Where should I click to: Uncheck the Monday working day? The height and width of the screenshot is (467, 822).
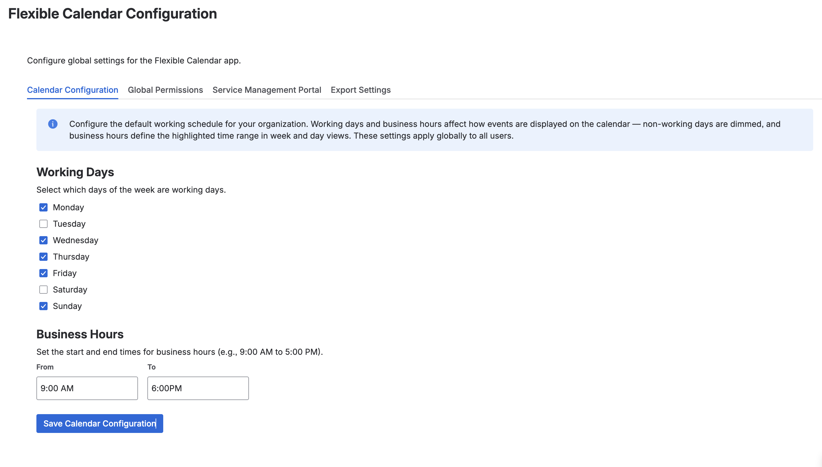pyautogui.click(x=43, y=208)
